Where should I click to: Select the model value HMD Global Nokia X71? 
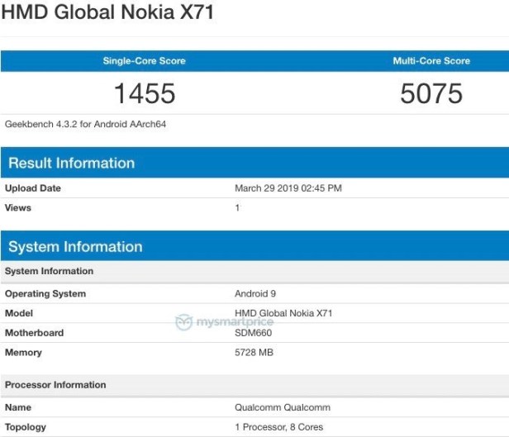coord(283,313)
